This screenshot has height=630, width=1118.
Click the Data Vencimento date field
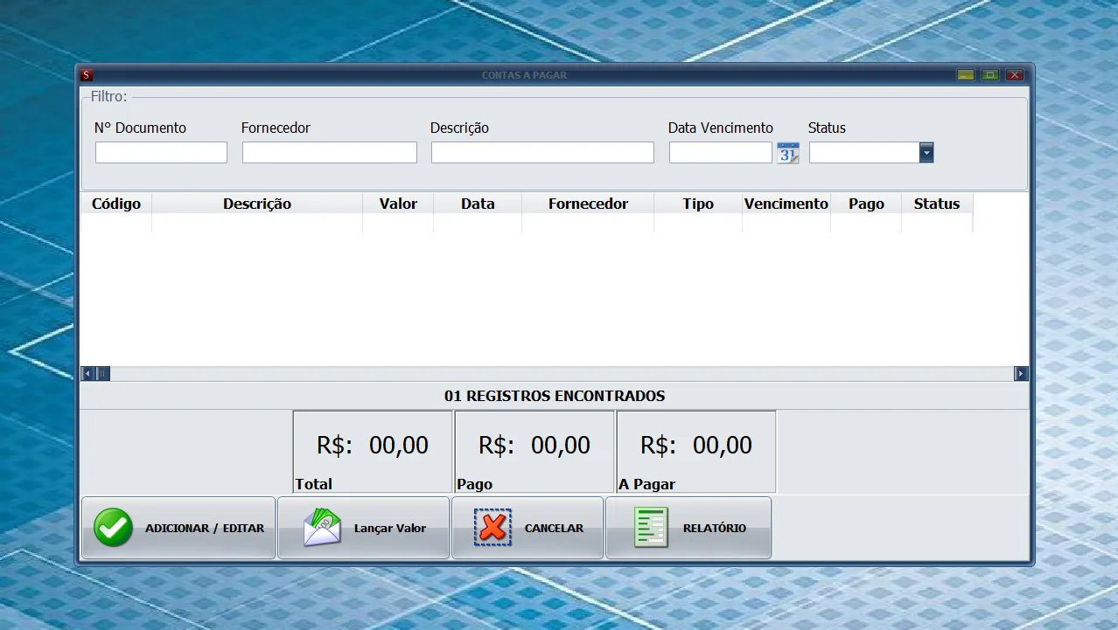pyautogui.click(x=721, y=153)
